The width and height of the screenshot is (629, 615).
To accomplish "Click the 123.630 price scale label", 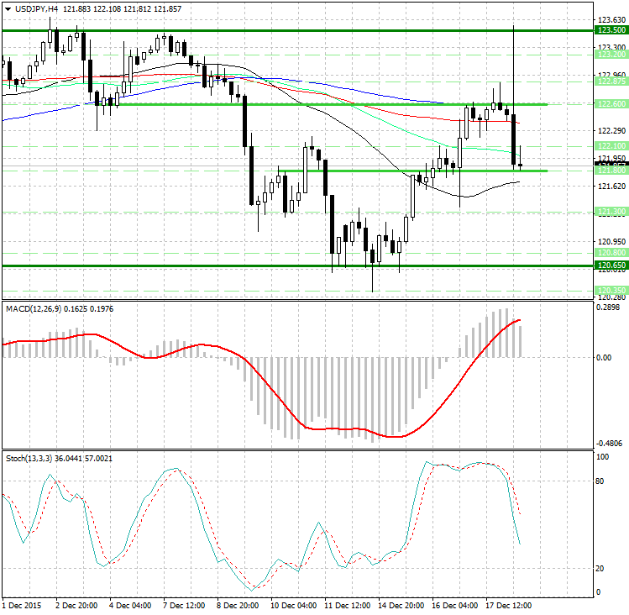I will [x=611, y=19].
